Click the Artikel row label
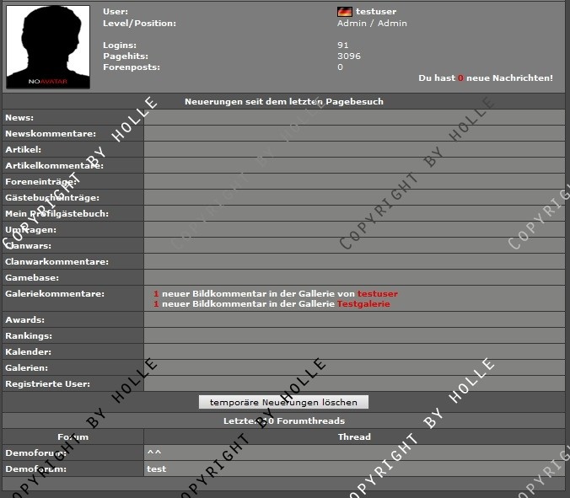 (23, 150)
